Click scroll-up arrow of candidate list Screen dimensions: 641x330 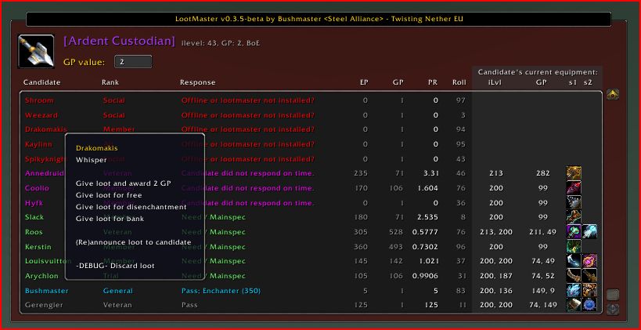tap(613, 94)
